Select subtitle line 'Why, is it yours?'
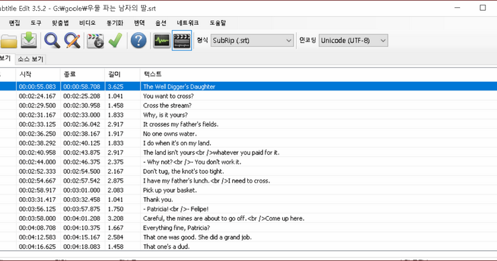The image size is (497, 261). 248,115
